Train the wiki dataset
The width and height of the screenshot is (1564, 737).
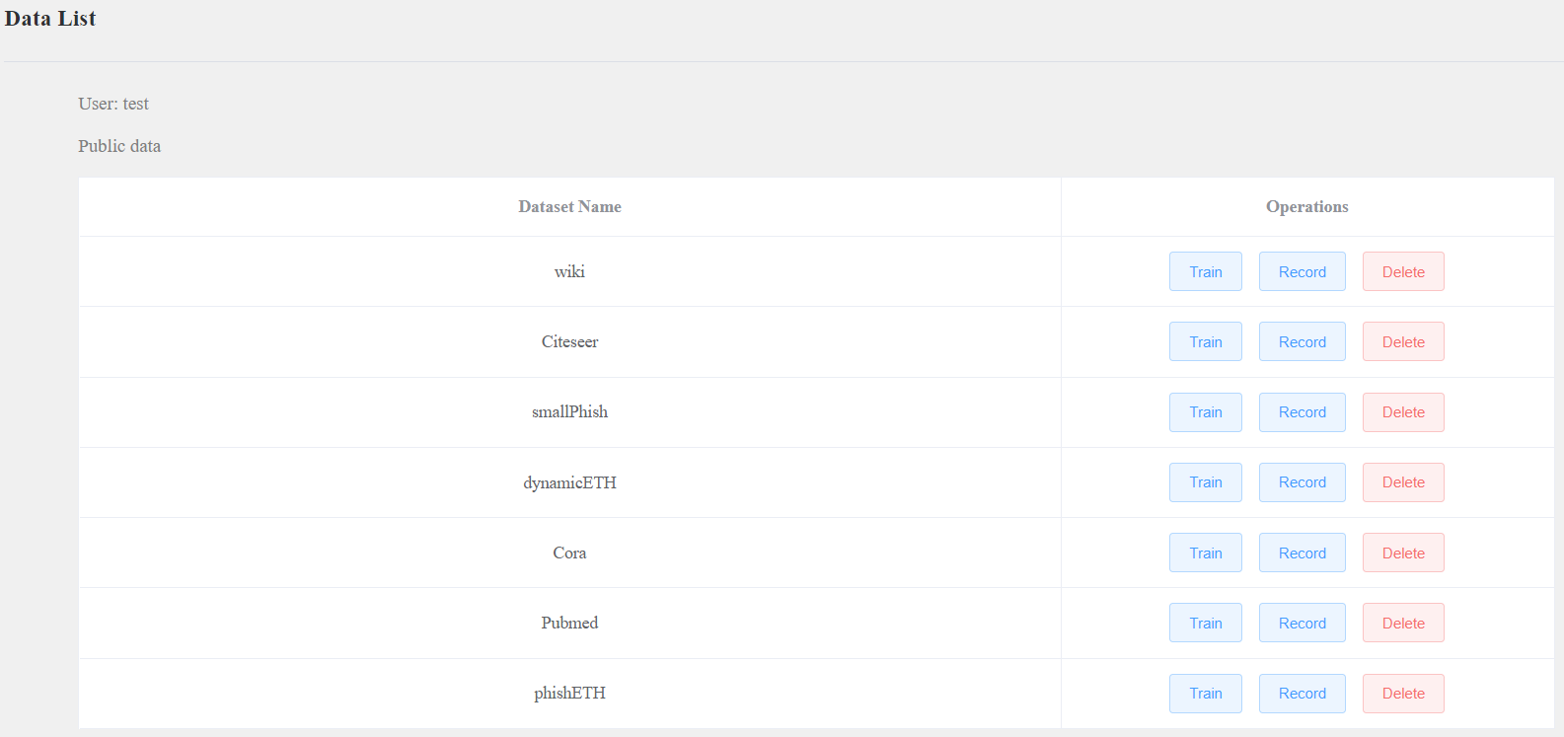click(1205, 271)
